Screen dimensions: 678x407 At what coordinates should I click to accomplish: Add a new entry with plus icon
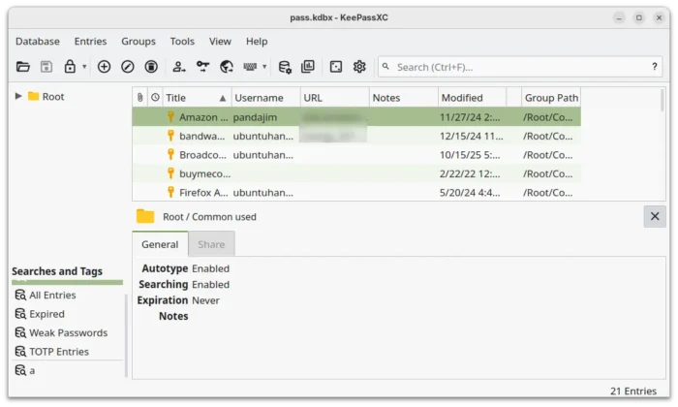105,67
